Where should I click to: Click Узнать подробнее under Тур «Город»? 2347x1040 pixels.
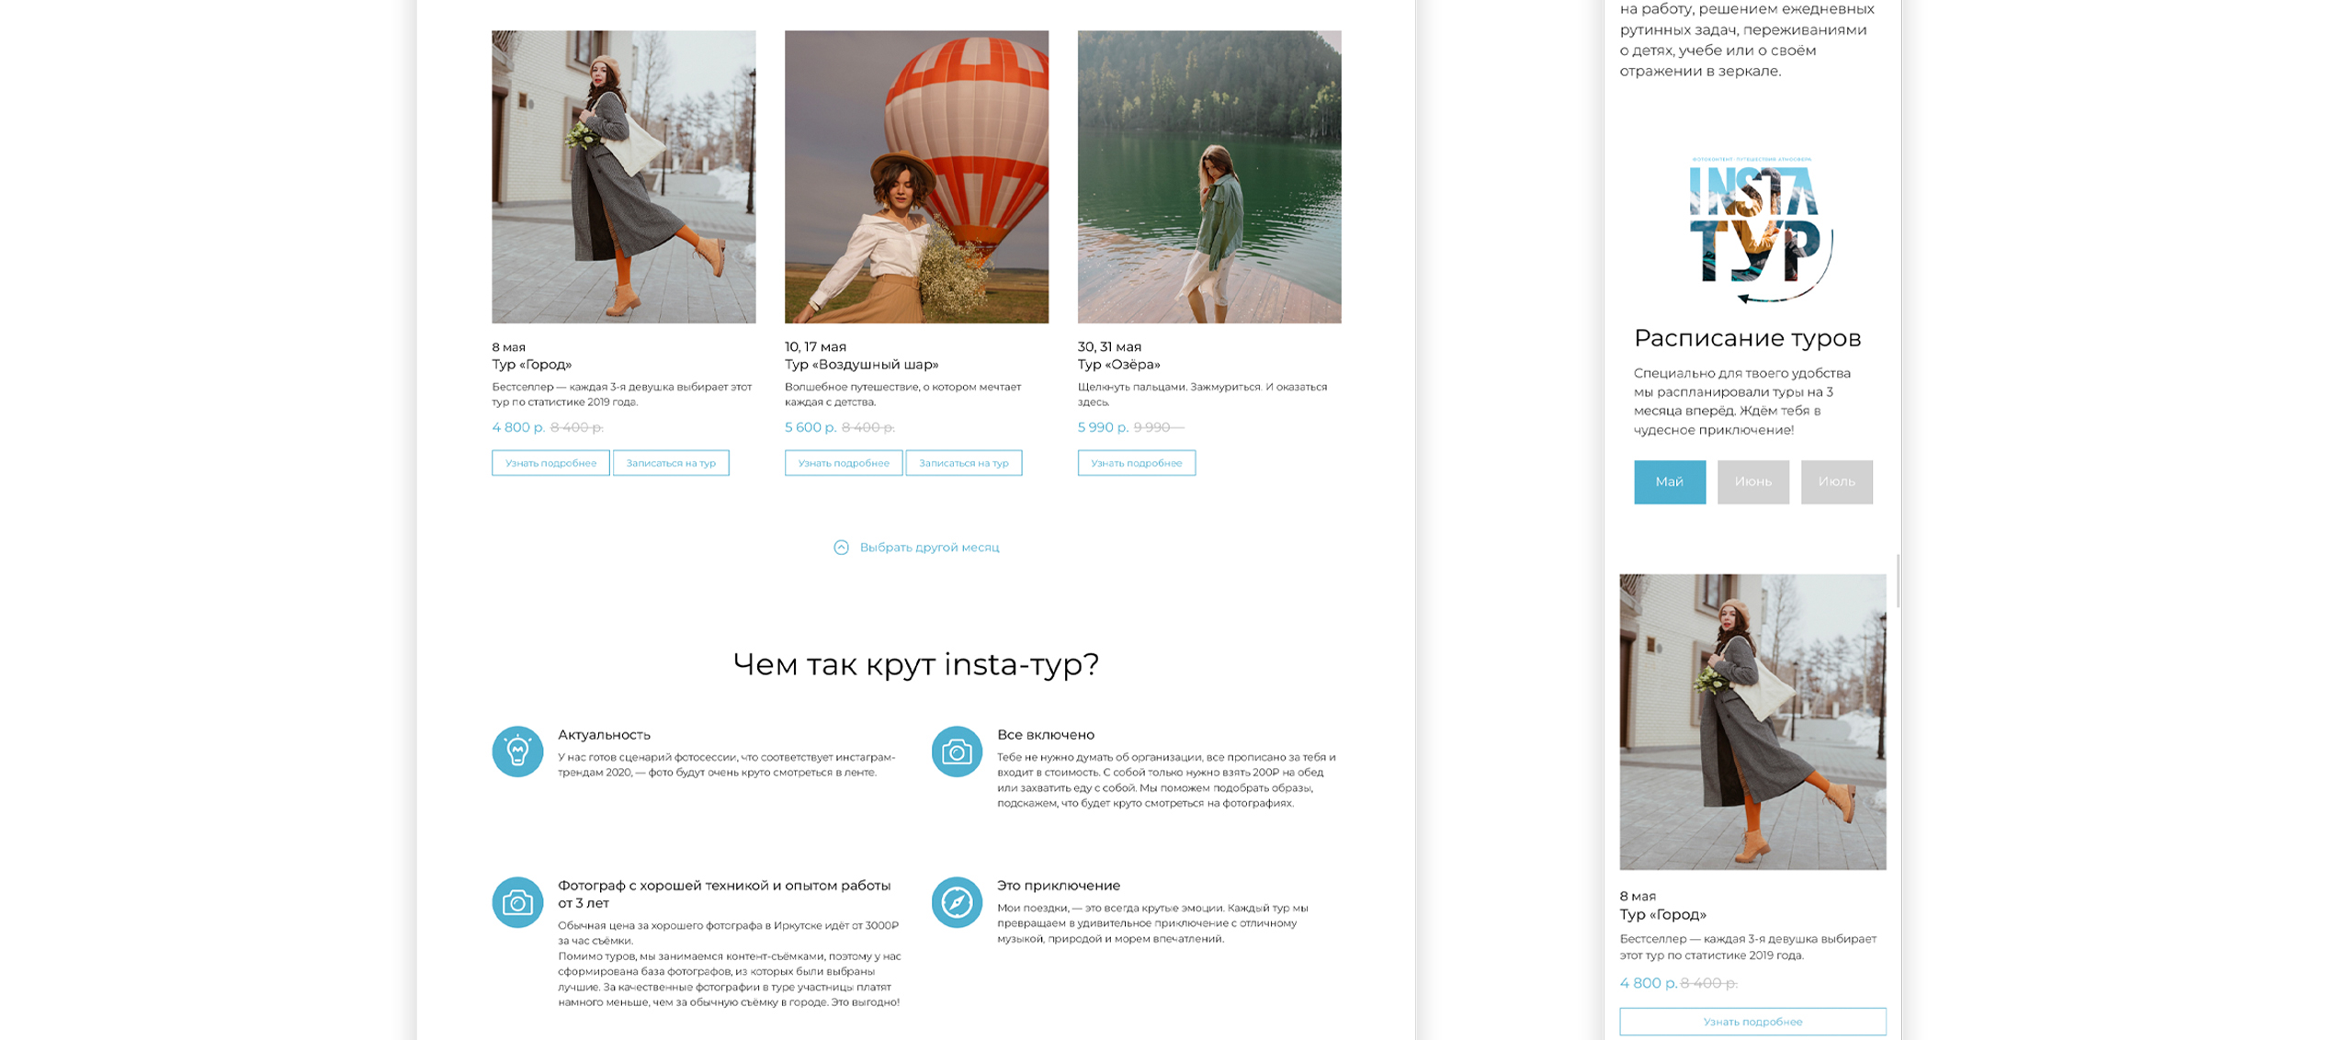[x=550, y=463]
